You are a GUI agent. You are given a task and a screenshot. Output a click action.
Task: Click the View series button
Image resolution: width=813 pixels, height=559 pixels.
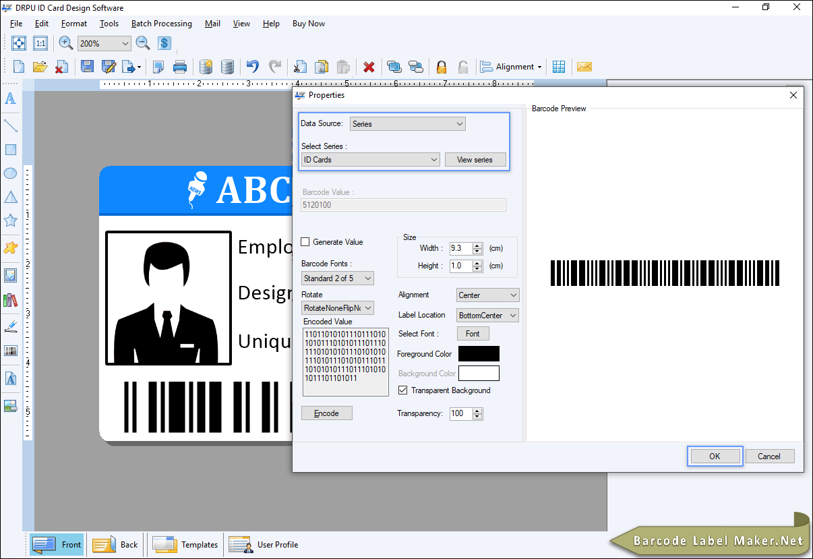coord(475,160)
